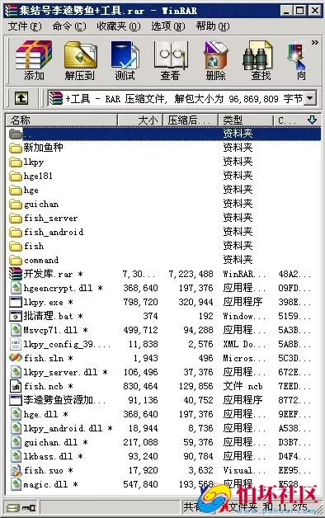The width and height of the screenshot is (325, 518).
Task: Select lkpy.exe application icon
Action: 16,302
